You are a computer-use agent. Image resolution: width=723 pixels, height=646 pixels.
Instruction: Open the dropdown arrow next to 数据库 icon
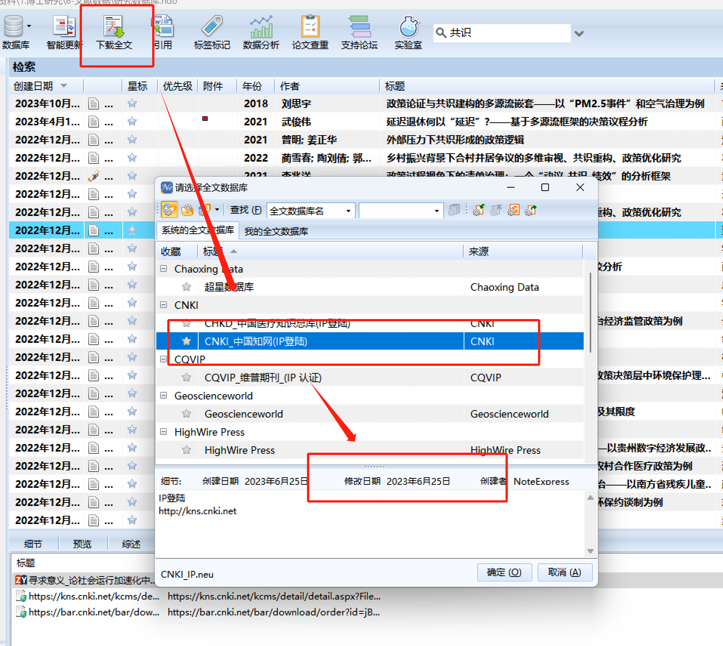29,26
